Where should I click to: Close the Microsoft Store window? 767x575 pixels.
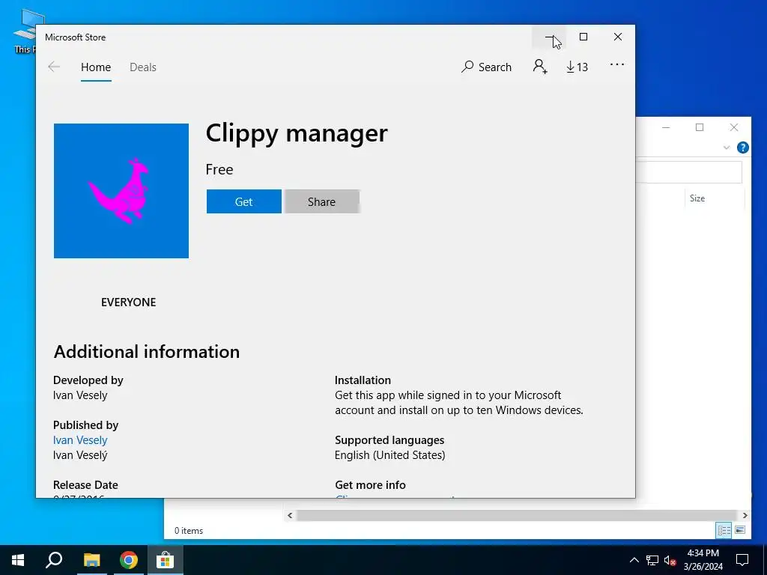tap(618, 37)
